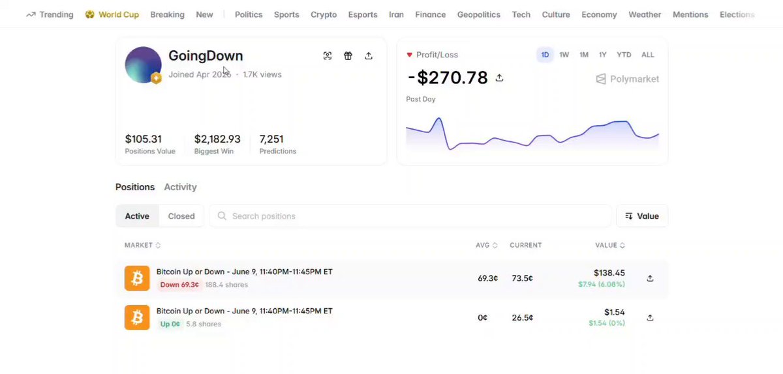Image resolution: width=783 pixels, height=374 pixels.
Task: Open the Weather category
Action: pos(645,14)
